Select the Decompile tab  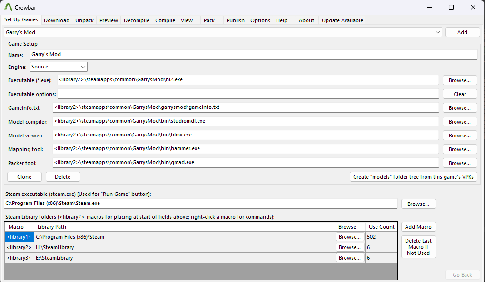pos(137,20)
